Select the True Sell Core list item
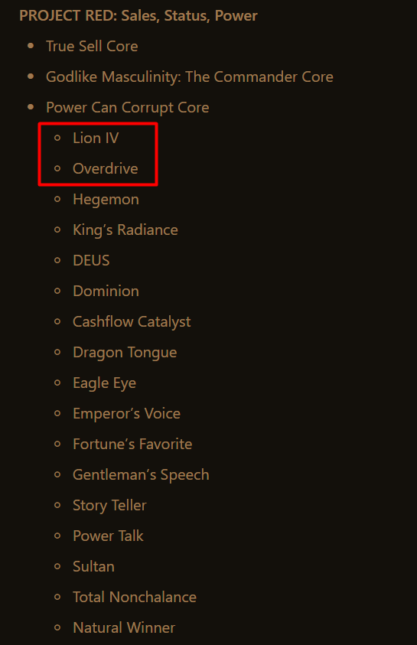The width and height of the screenshot is (417, 645). (x=92, y=46)
